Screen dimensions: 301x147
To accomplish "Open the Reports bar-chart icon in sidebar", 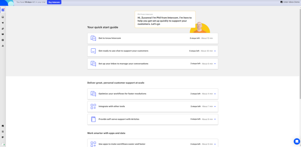I will 3,46.
